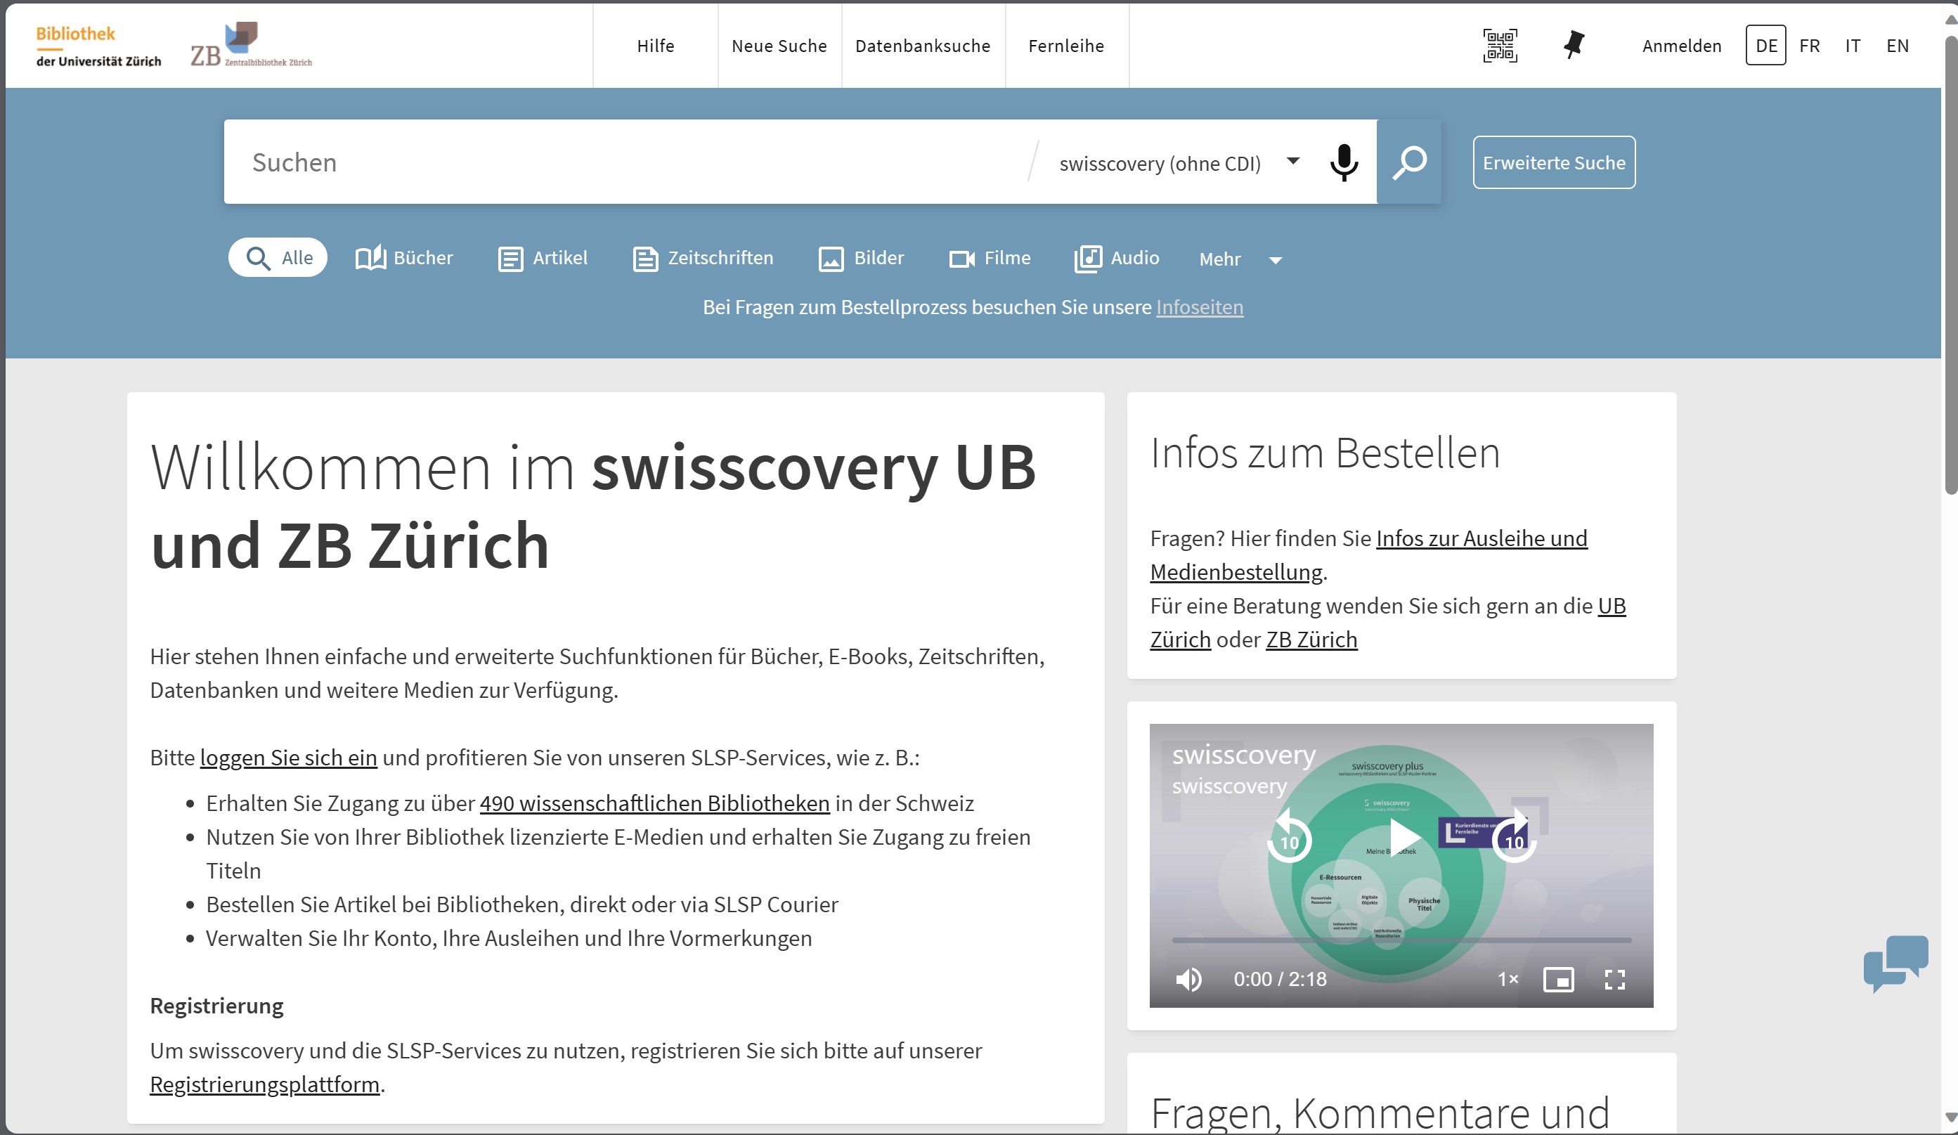Filter results by Filme
Screen dimensions: 1958x1135
990,257
